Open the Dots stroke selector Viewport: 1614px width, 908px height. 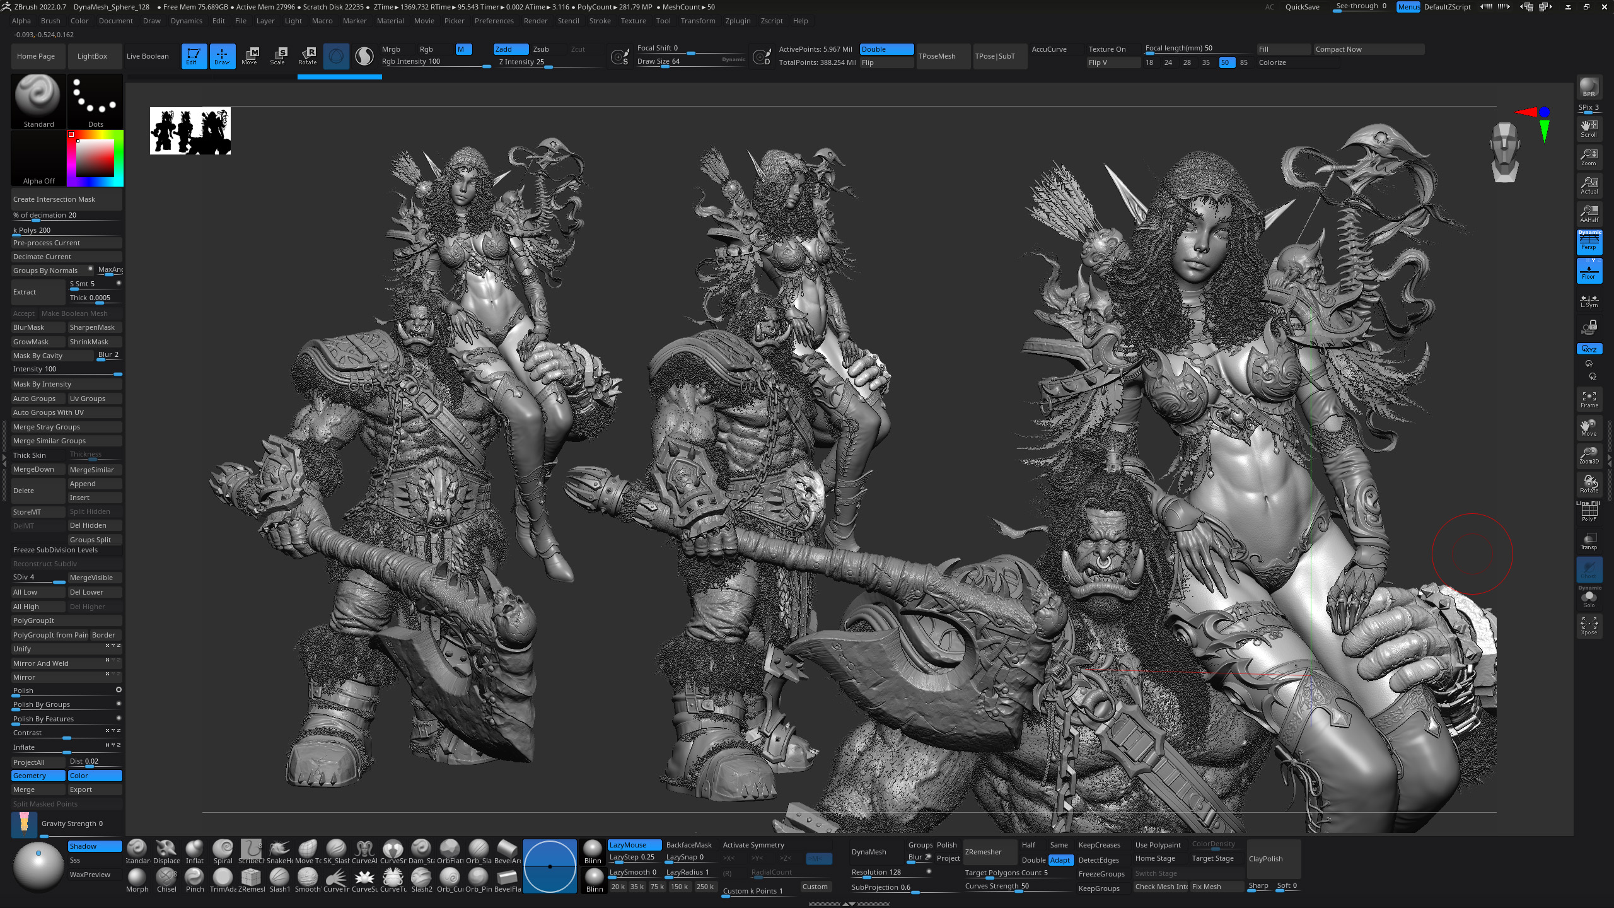[95, 101]
